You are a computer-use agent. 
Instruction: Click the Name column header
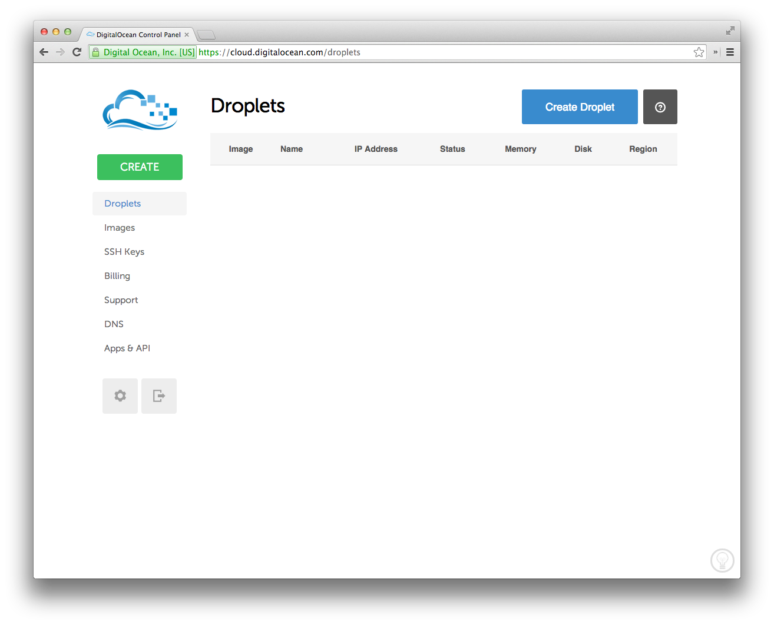coord(292,149)
